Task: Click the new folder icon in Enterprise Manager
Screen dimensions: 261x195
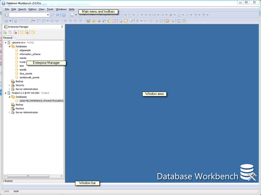Action: 21,32
